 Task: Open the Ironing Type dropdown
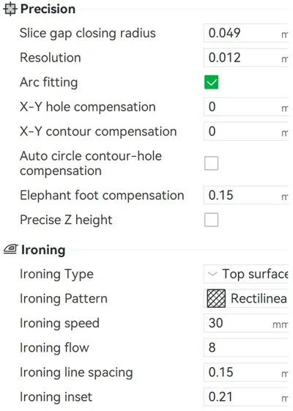[x=246, y=274]
